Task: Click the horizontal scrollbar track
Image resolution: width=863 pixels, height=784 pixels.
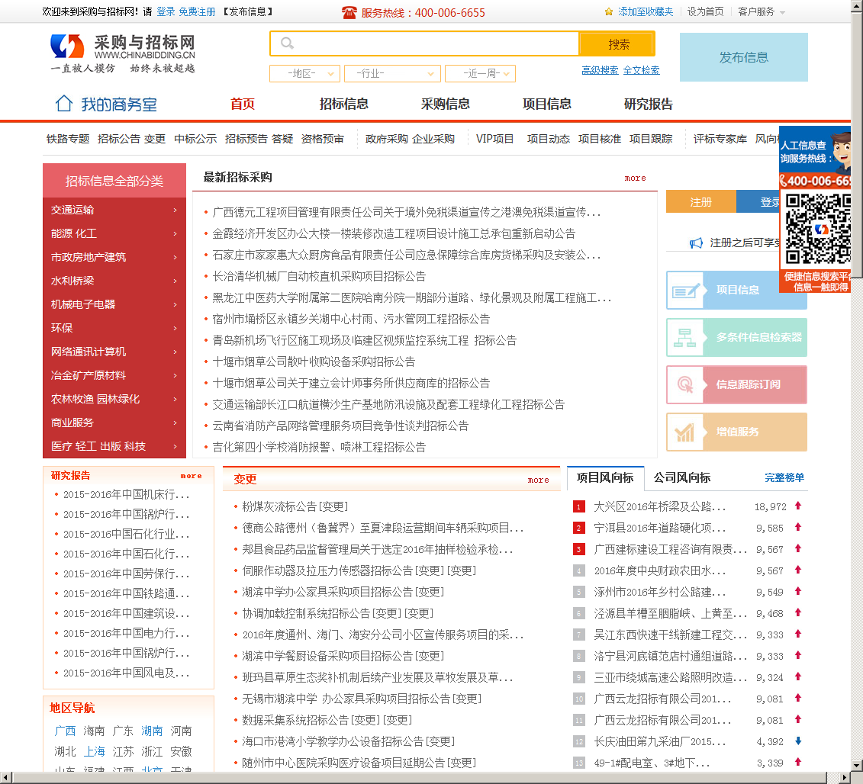Action: click(418, 777)
